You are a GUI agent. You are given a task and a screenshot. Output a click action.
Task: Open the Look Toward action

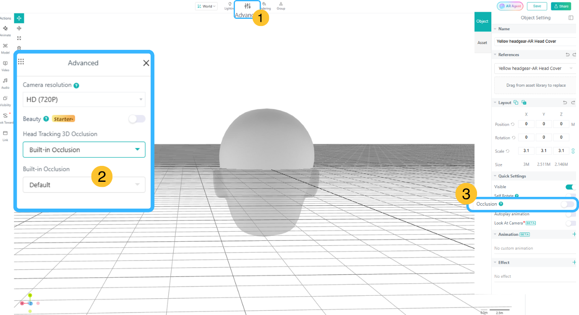tap(5, 118)
